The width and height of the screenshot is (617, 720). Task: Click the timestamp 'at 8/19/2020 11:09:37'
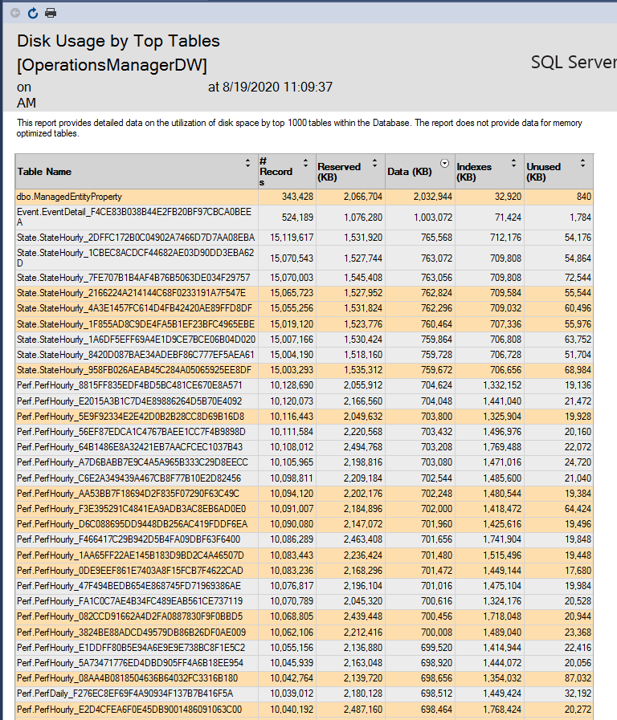click(270, 87)
